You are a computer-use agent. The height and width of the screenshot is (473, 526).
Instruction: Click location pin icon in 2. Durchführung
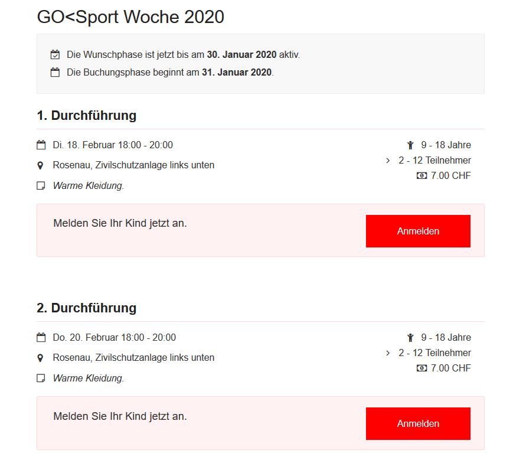tap(40, 358)
